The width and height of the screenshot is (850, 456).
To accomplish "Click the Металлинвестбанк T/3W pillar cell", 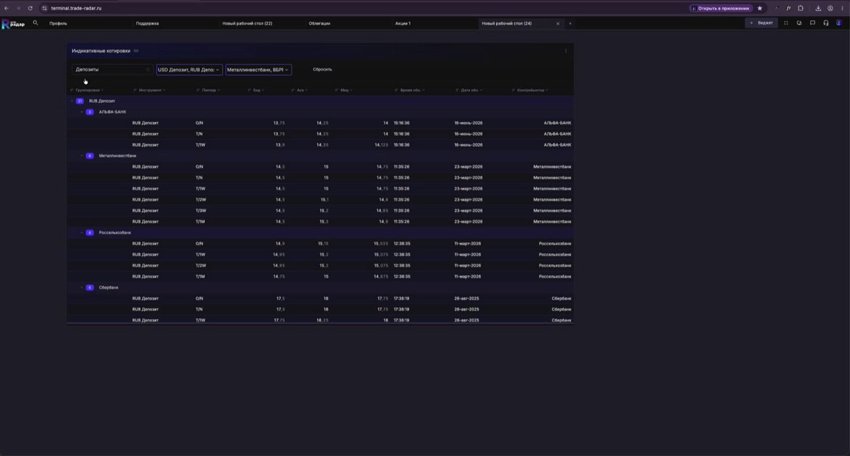I will tap(201, 211).
